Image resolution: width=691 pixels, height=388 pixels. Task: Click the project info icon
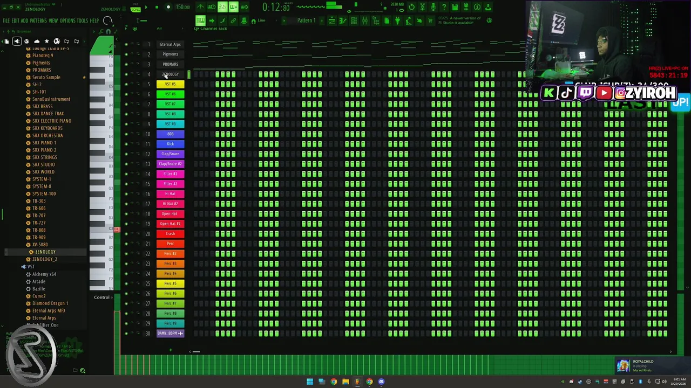(x=477, y=8)
